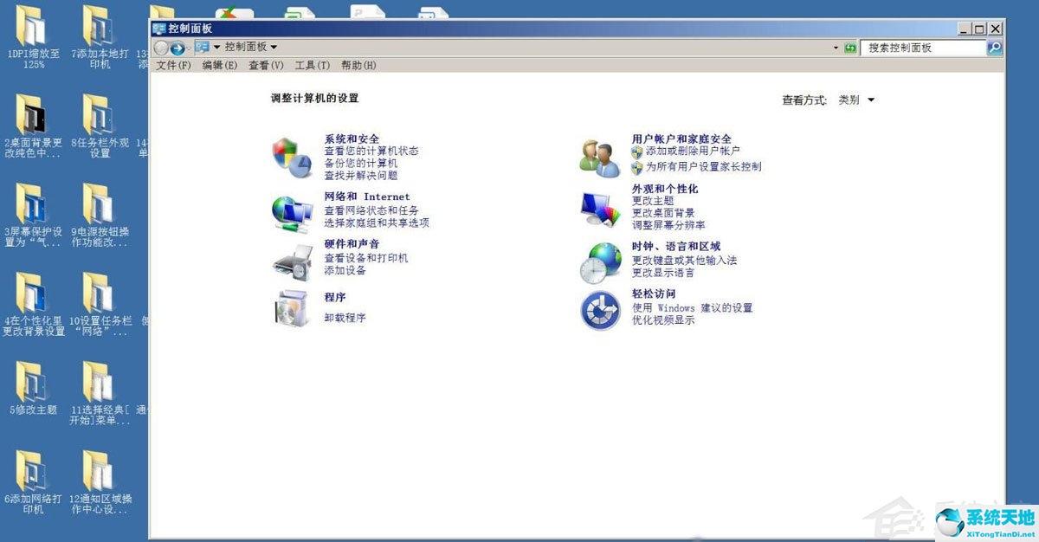The image size is (1039, 542).
Task: Open 程序 by clicking its install icon
Action: click(x=292, y=309)
